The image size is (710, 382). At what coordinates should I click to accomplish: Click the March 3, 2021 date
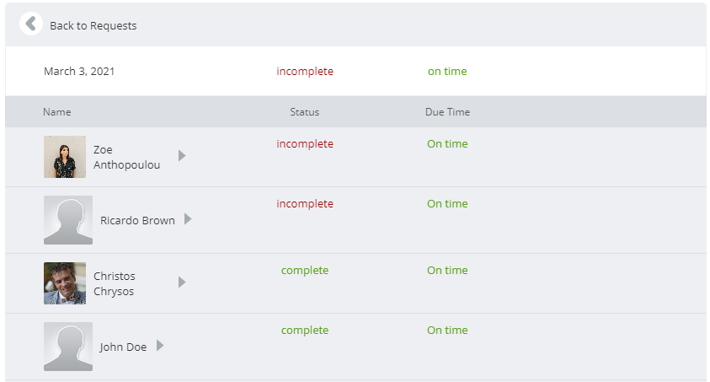point(79,71)
